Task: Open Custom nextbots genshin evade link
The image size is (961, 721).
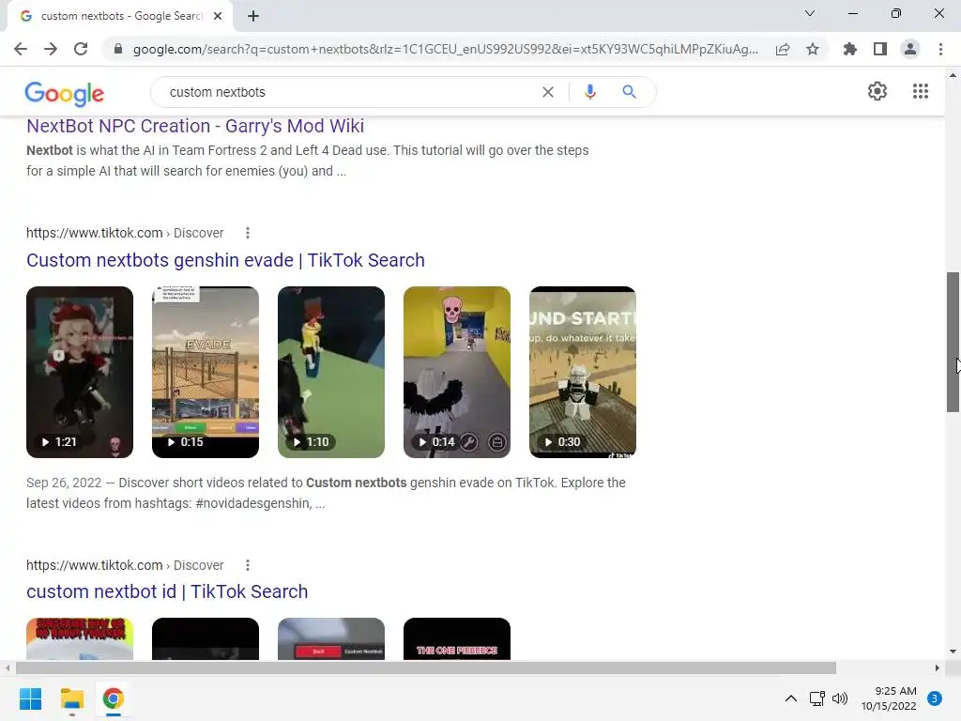Action: coord(225,260)
